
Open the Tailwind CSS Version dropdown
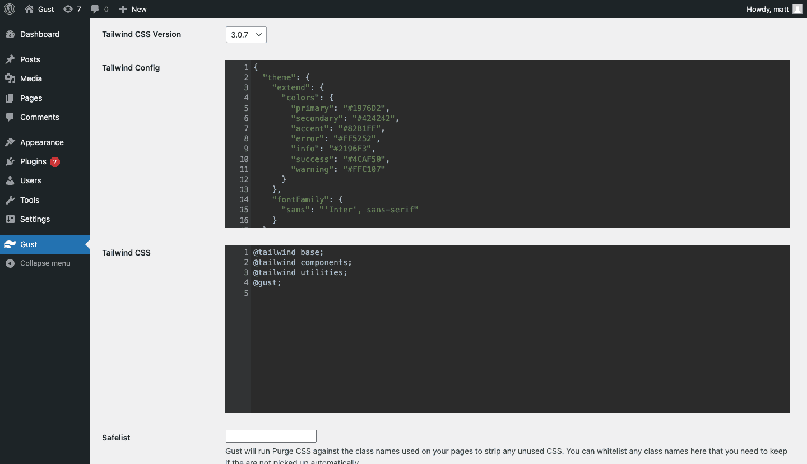(246, 35)
